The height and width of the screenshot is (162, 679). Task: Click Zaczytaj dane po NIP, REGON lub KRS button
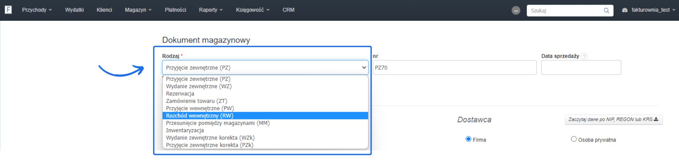coord(613,119)
